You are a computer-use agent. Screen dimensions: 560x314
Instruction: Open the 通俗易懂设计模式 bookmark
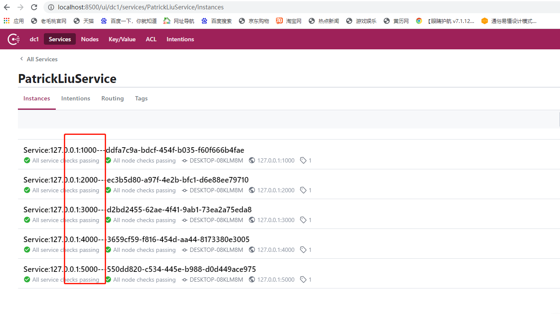tap(509, 21)
